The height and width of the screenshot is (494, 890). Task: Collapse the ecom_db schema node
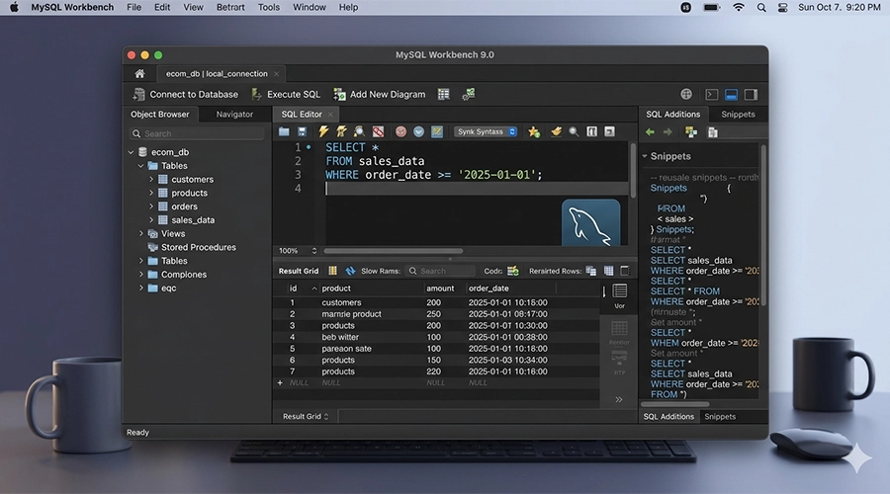coord(132,152)
